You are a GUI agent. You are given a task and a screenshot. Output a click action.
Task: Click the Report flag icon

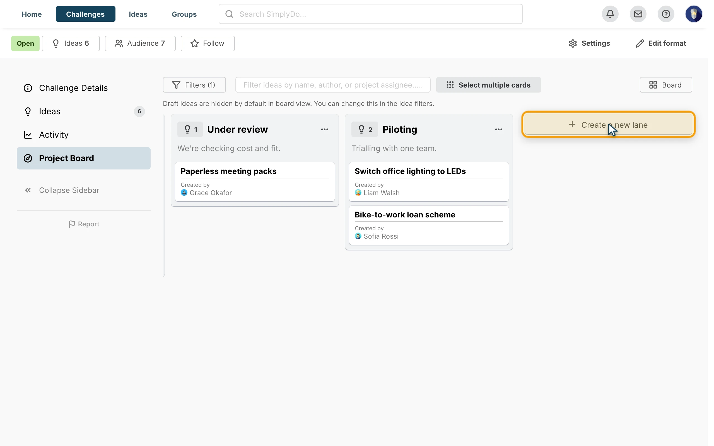(72, 224)
